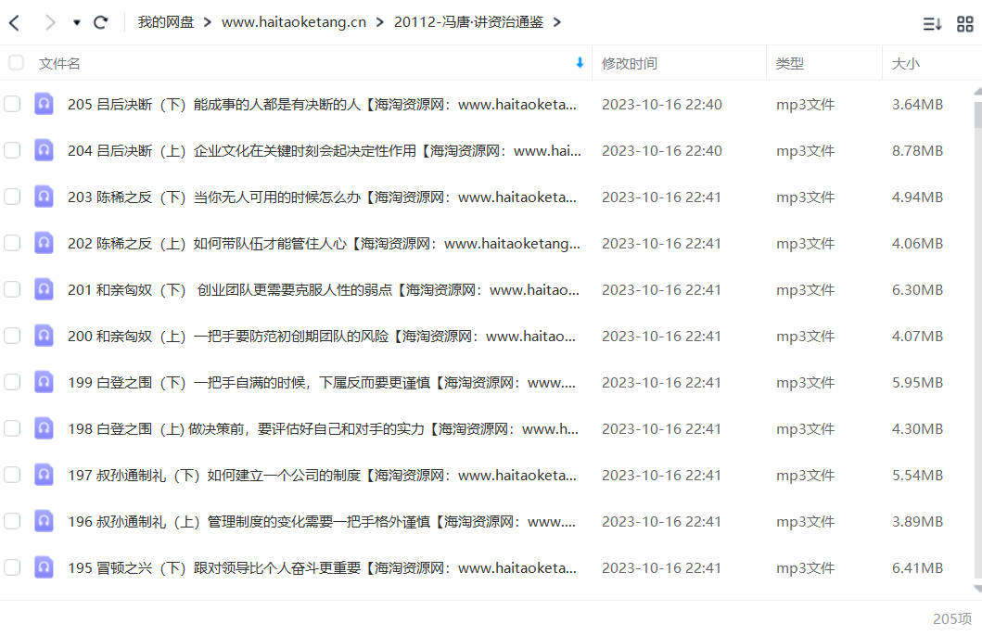The height and width of the screenshot is (636, 982).
Task: Switch to grid view icon
Action: coord(965,24)
